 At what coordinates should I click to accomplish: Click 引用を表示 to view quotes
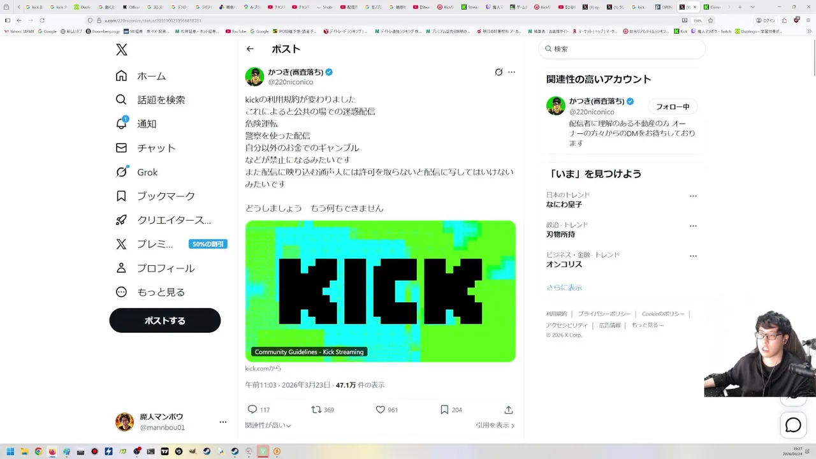coord(495,425)
